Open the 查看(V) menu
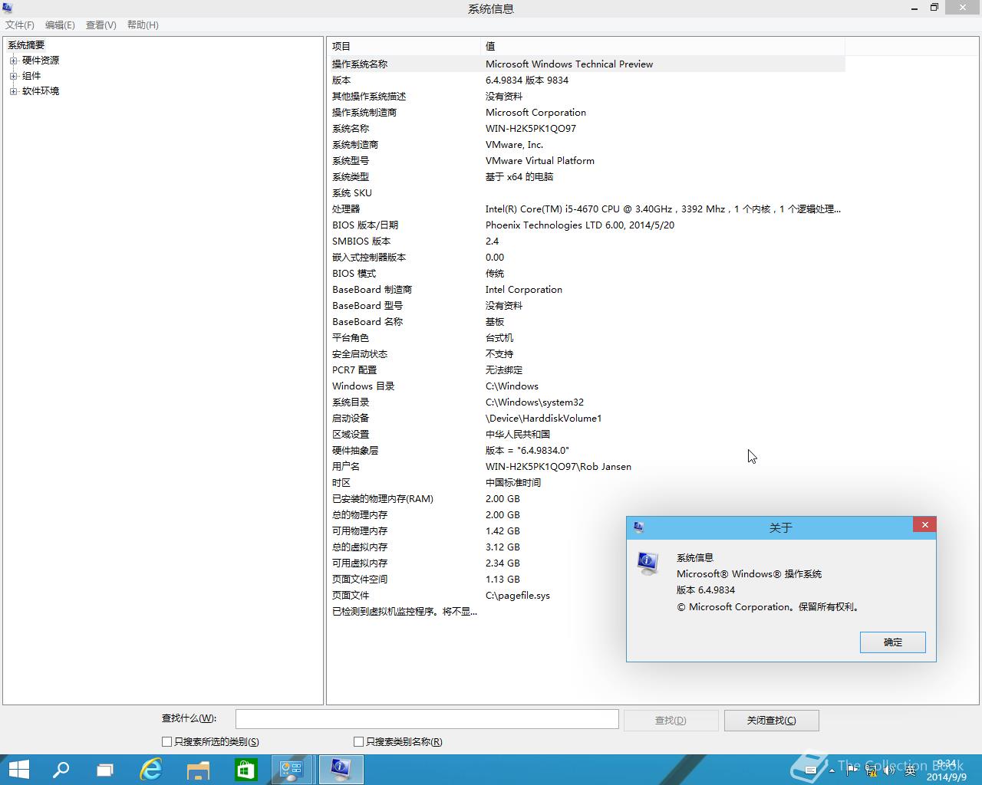 [x=101, y=25]
